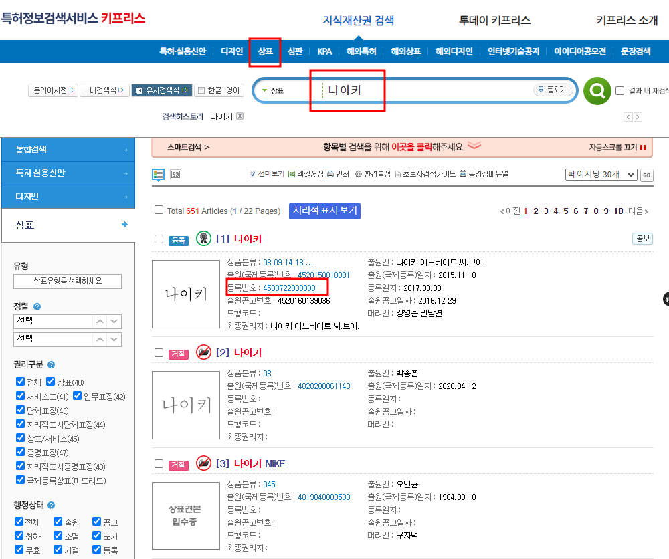Open 해외상표 top menu
Viewport: 669px width, 559px height.
tap(406, 51)
